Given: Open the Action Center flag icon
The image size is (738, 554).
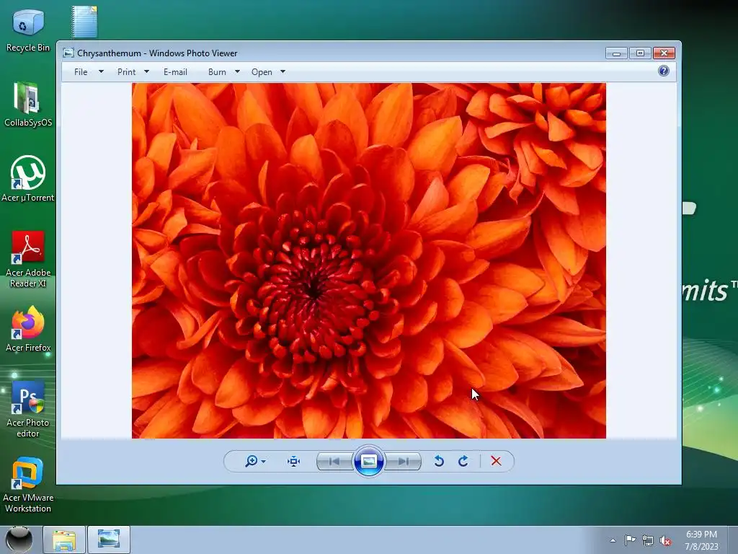Looking at the screenshot, I should point(630,540).
